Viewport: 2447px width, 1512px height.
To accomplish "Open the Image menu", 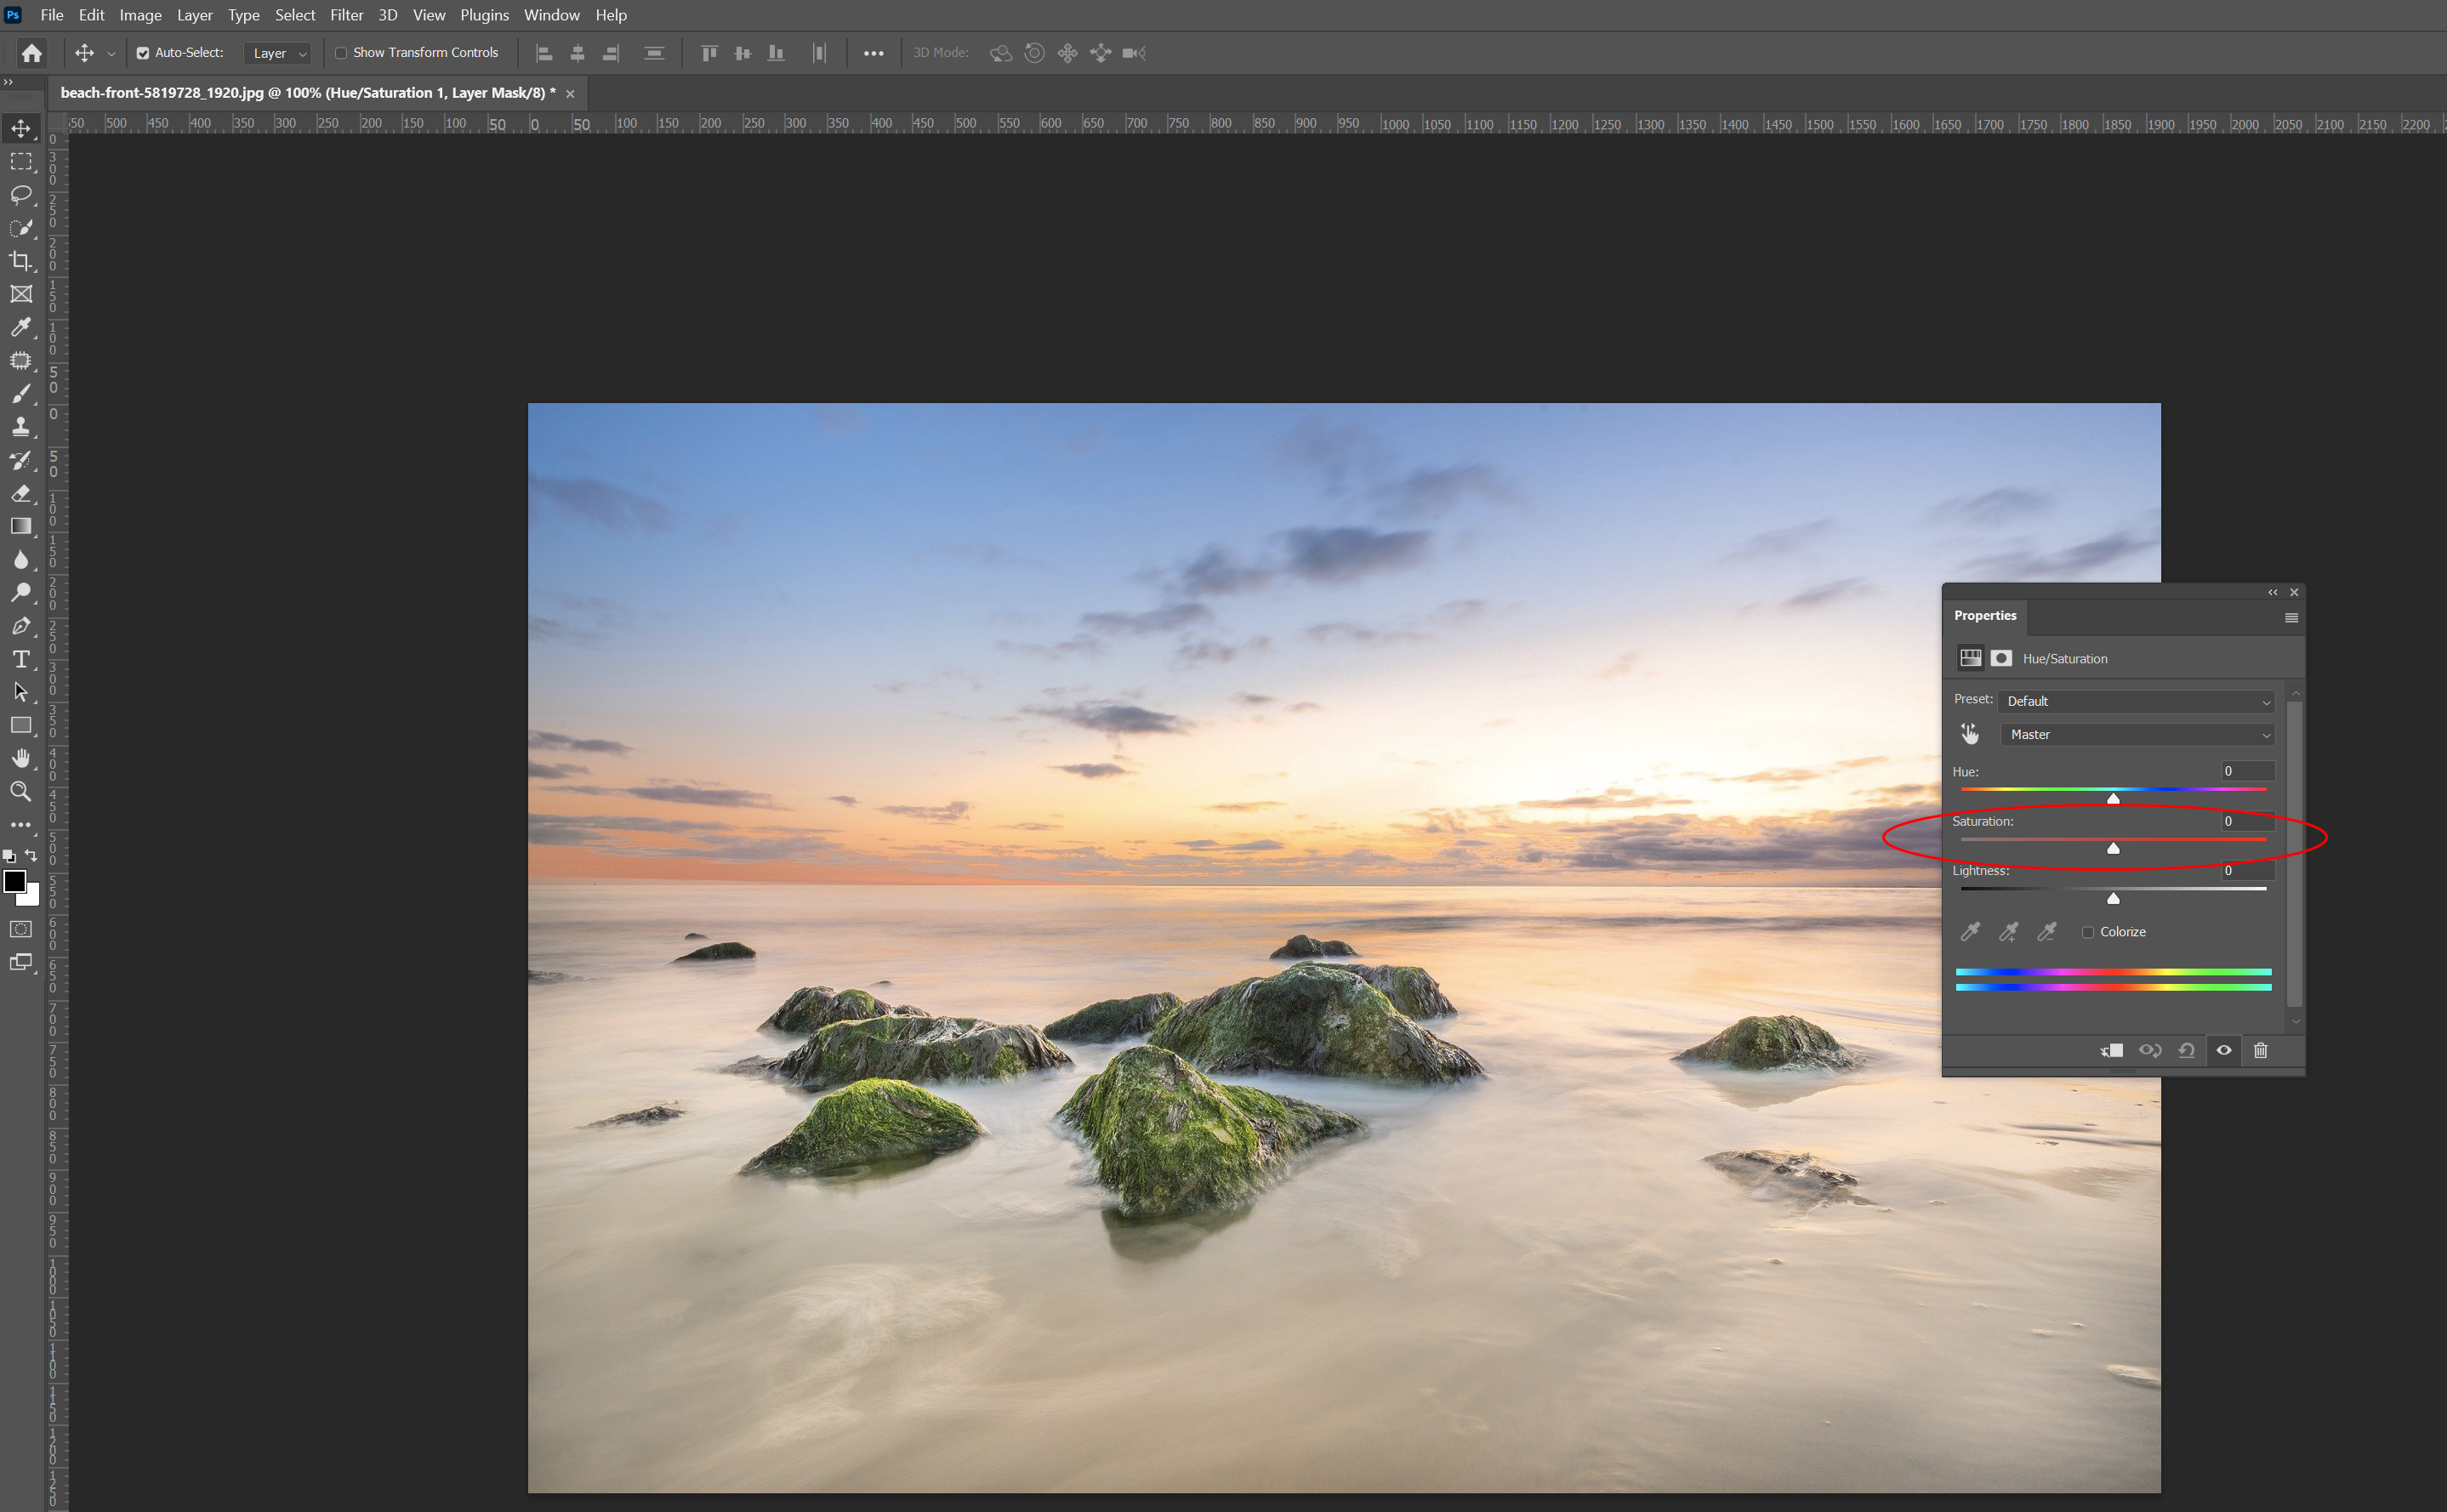I will click(140, 15).
